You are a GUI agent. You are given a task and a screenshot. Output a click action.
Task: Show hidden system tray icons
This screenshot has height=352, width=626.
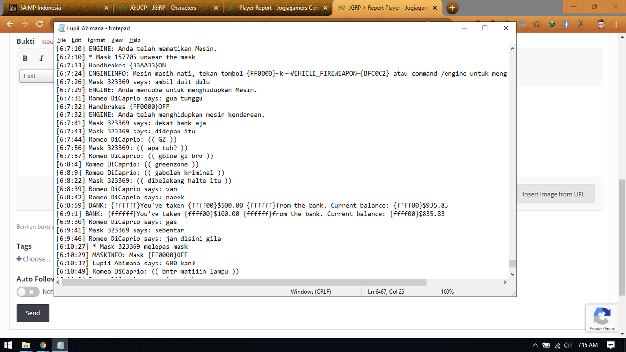535,345
